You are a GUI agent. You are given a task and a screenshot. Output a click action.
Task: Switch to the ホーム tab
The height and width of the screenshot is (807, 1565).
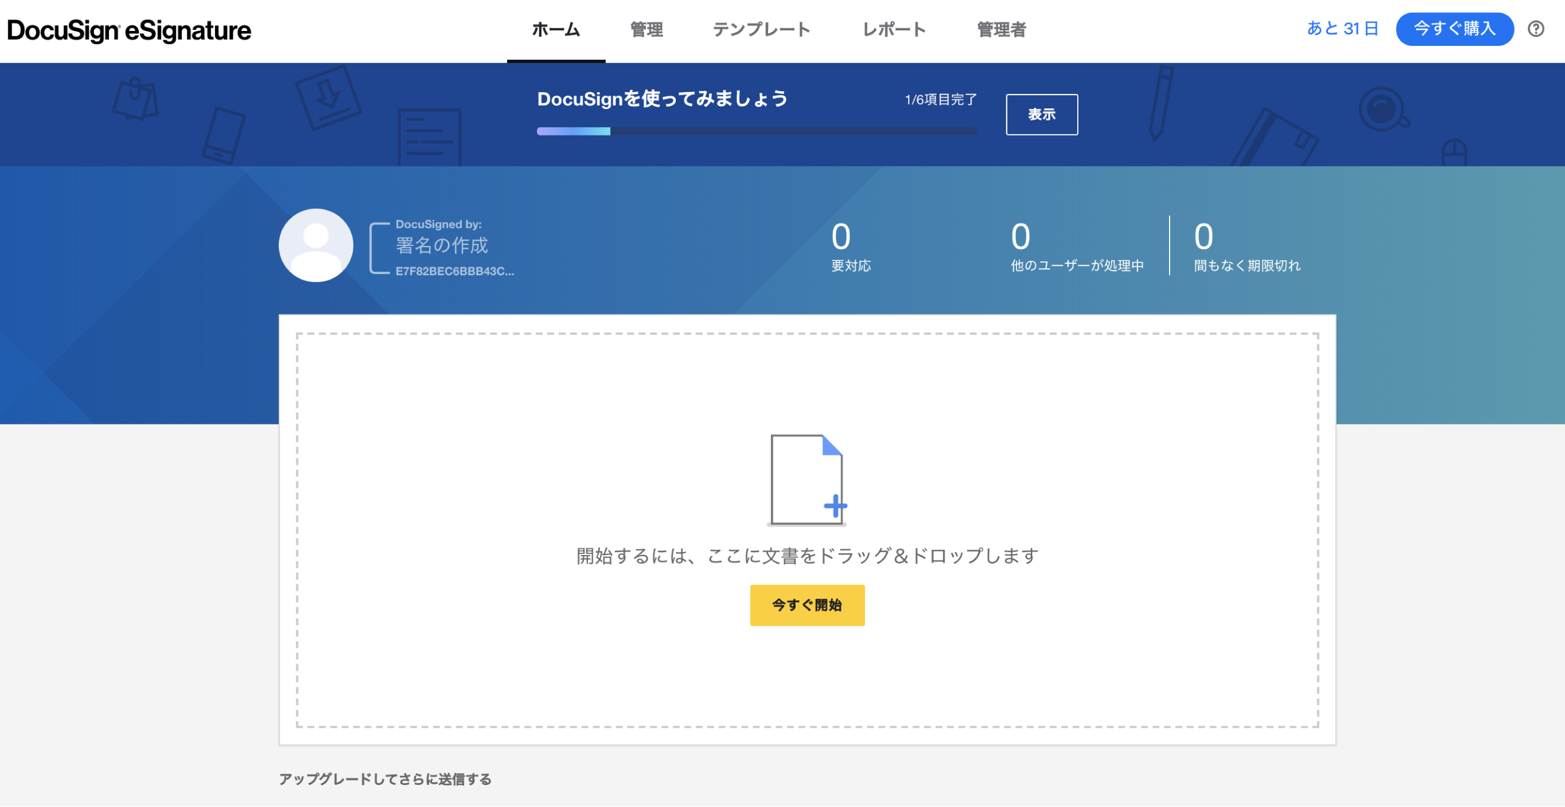pyautogui.click(x=556, y=29)
